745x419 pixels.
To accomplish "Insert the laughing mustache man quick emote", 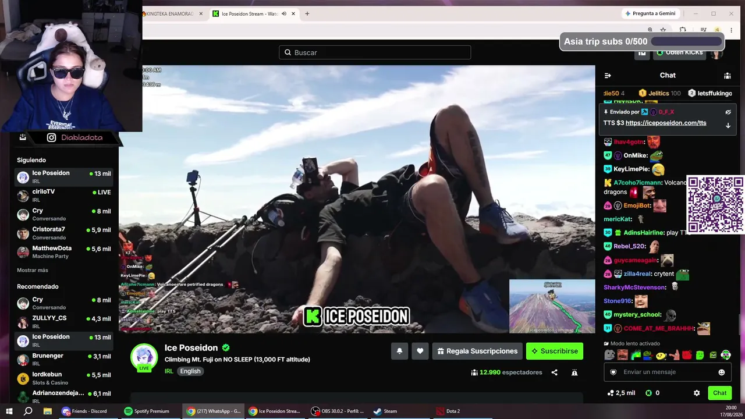I will click(x=623, y=355).
